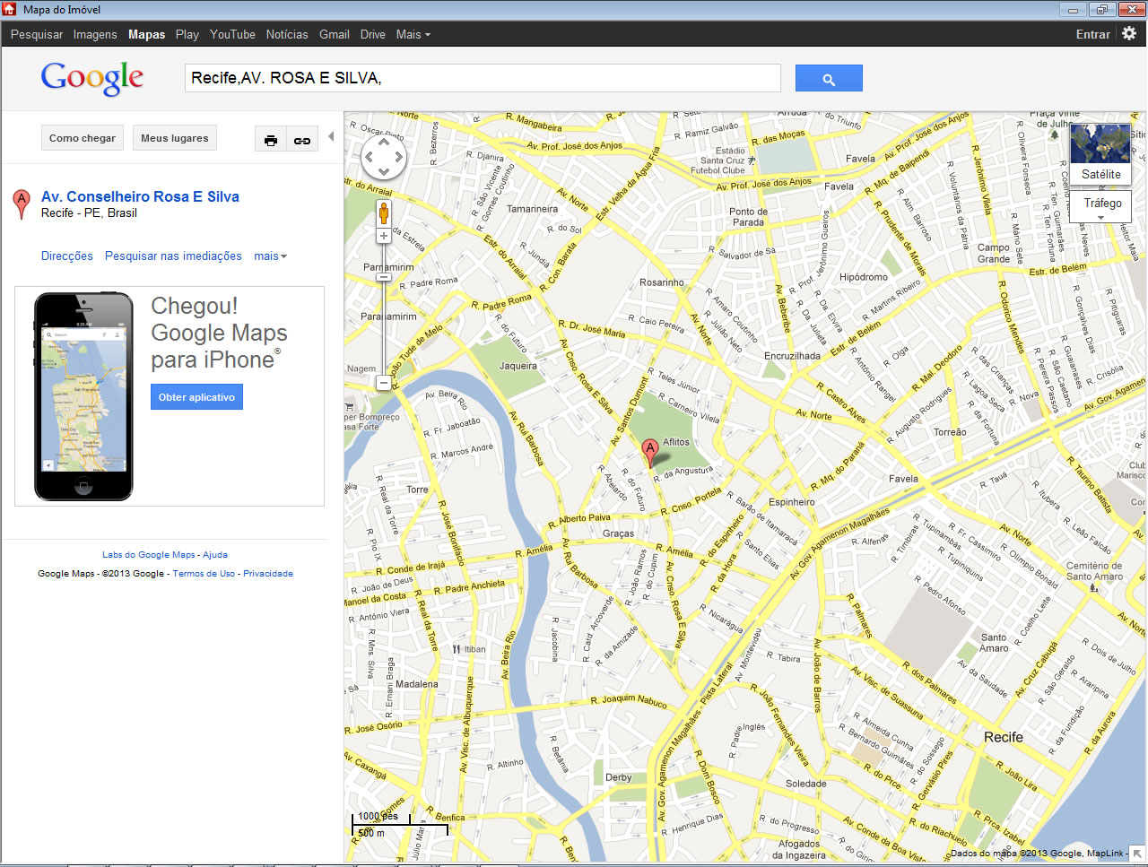Click the print icon

click(x=271, y=140)
